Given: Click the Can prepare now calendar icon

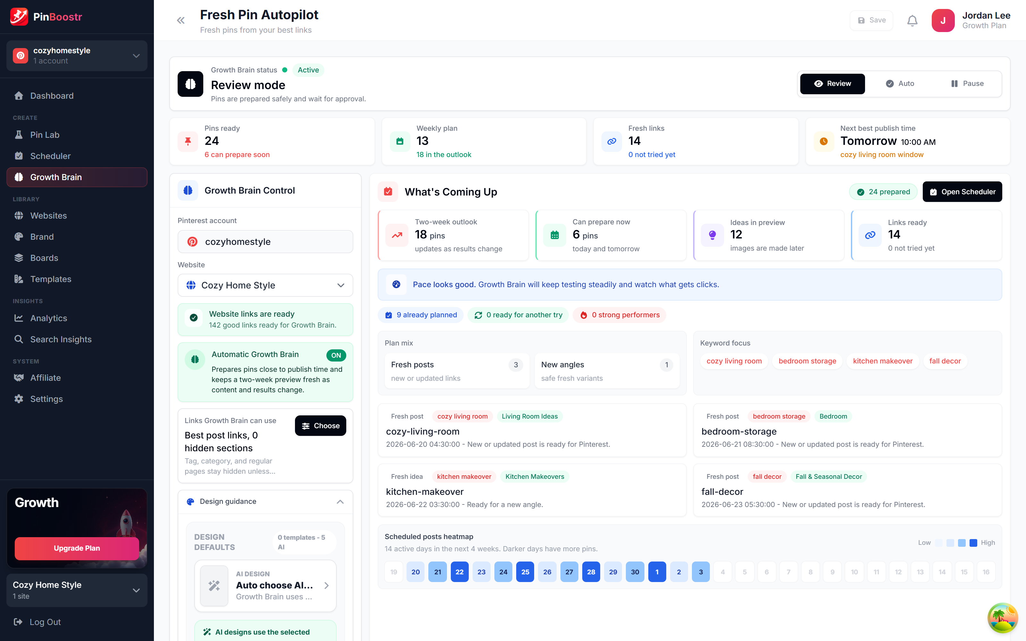Looking at the screenshot, I should [555, 235].
